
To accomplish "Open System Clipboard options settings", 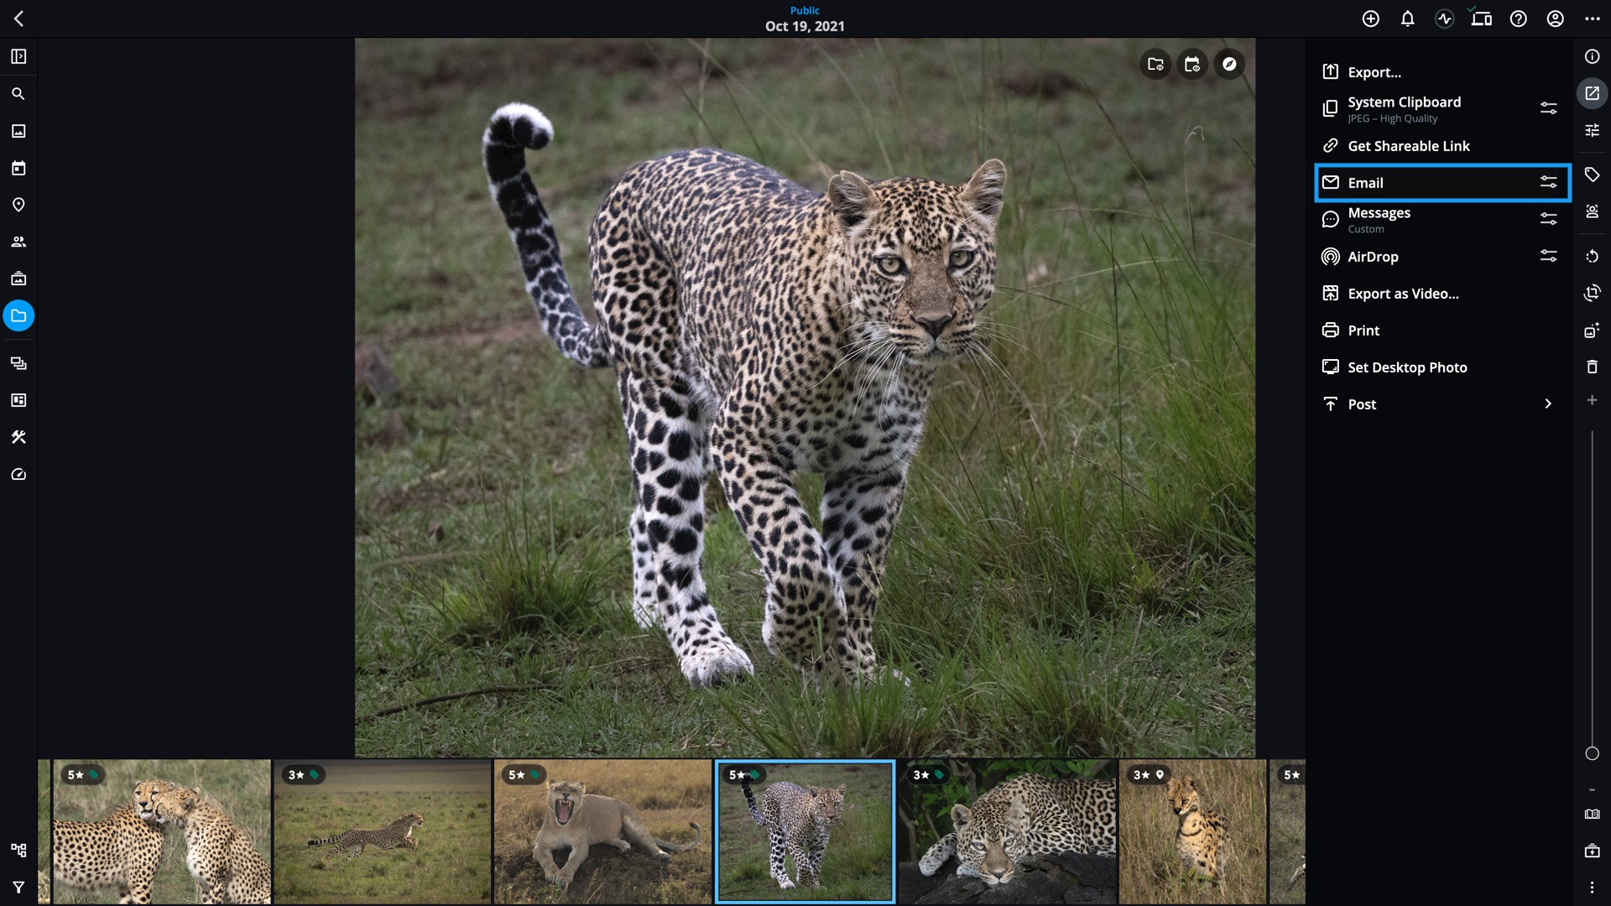I will point(1548,108).
